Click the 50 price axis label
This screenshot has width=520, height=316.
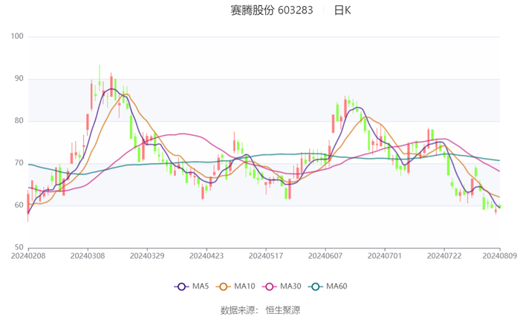coord(19,247)
